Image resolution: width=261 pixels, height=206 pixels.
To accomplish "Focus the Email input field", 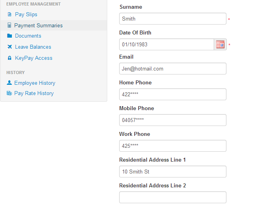I will (x=172, y=69).
